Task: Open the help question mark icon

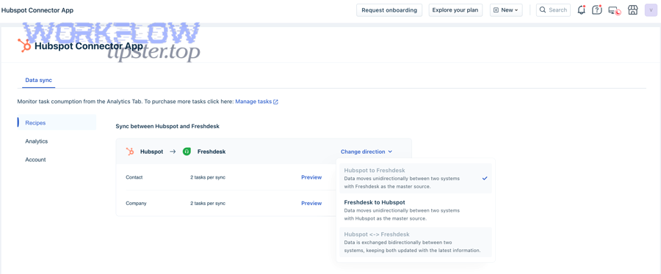Action: point(597,10)
